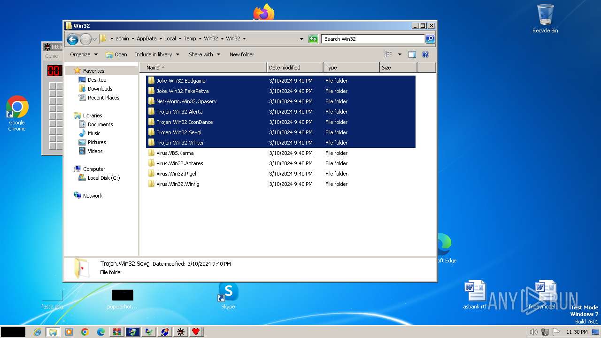Select the Trojan.Win32.Alerta folder
The height and width of the screenshot is (338, 601).
click(x=281, y=112)
